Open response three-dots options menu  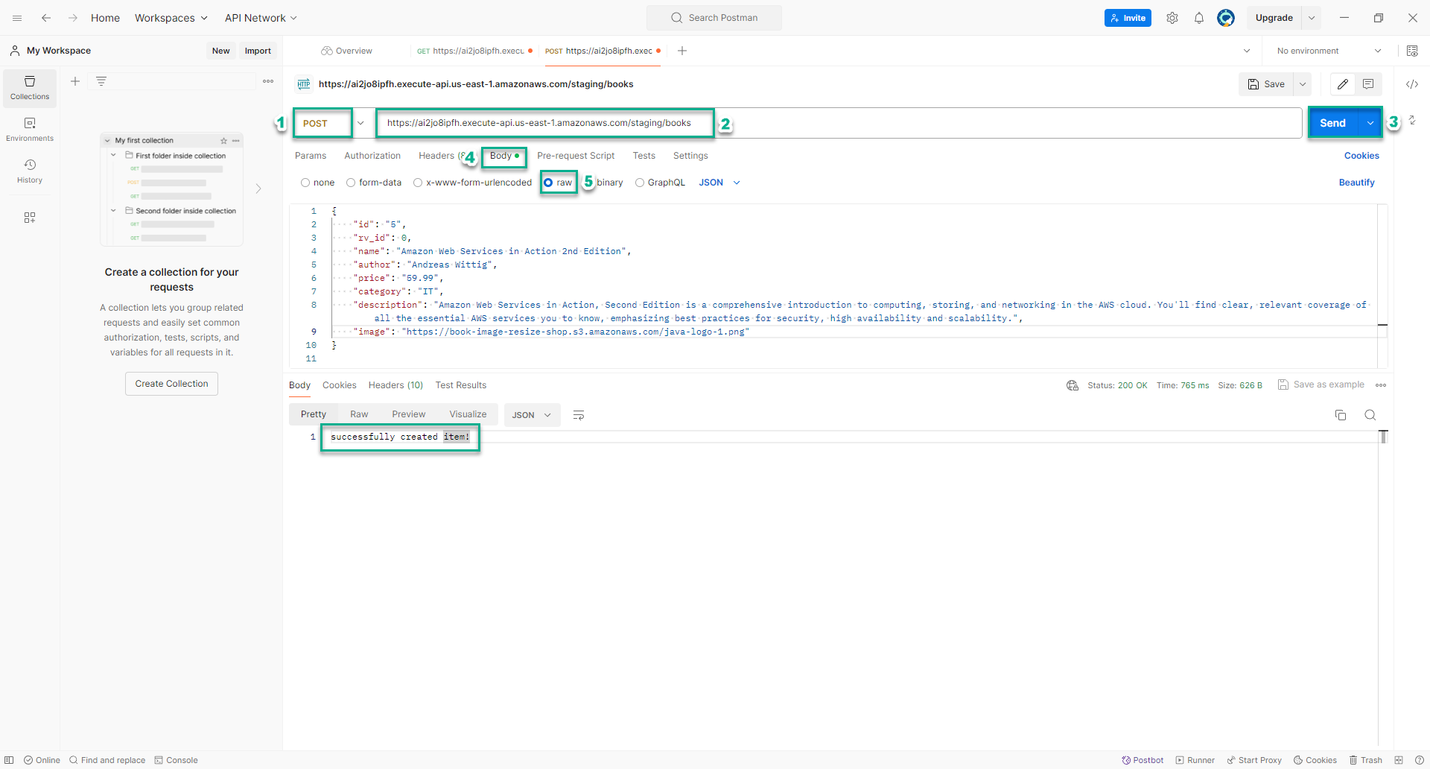[1381, 385]
